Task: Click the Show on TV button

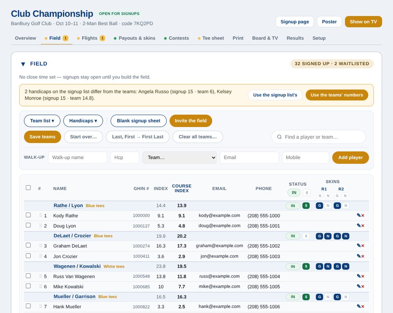Action: [364, 22]
